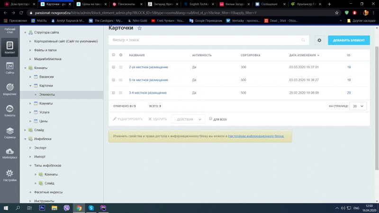Viewport: 379px width, 213px height.
Task: Open the Marketplace sidebar section
Action: pos(9,153)
